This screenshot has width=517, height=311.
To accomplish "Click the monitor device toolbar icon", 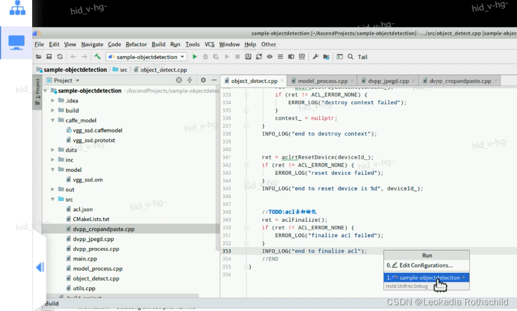I will pos(302,57).
